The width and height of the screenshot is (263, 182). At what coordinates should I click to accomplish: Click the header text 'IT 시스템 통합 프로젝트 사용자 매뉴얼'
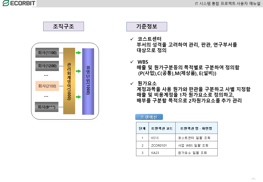click(228, 4)
